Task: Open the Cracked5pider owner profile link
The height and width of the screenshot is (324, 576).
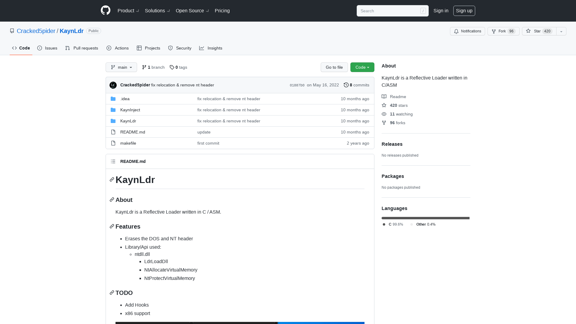Action: click(36, 31)
